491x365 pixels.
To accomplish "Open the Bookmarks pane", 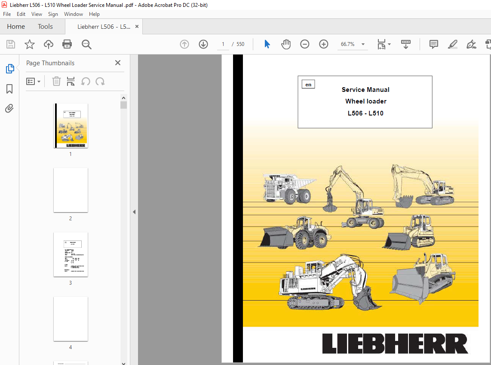I will 9,89.
